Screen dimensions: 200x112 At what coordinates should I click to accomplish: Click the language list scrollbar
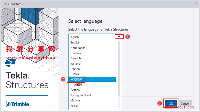(119, 68)
